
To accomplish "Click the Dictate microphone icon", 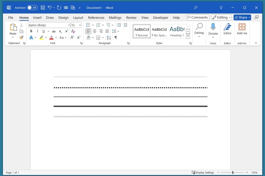I will click(x=213, y=27).
